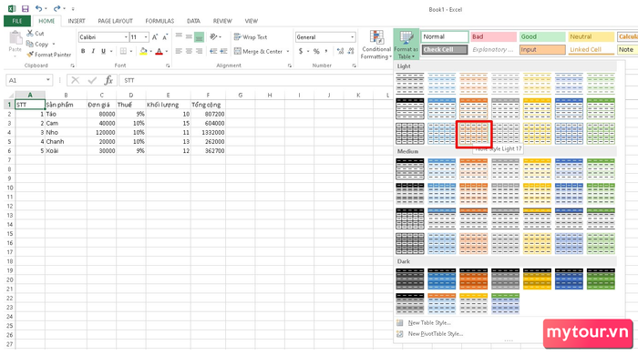Image resolution: width=638 pixels, height=355 pixels.
Task: Click the Fill Color bucket icon
Action: 143,51
